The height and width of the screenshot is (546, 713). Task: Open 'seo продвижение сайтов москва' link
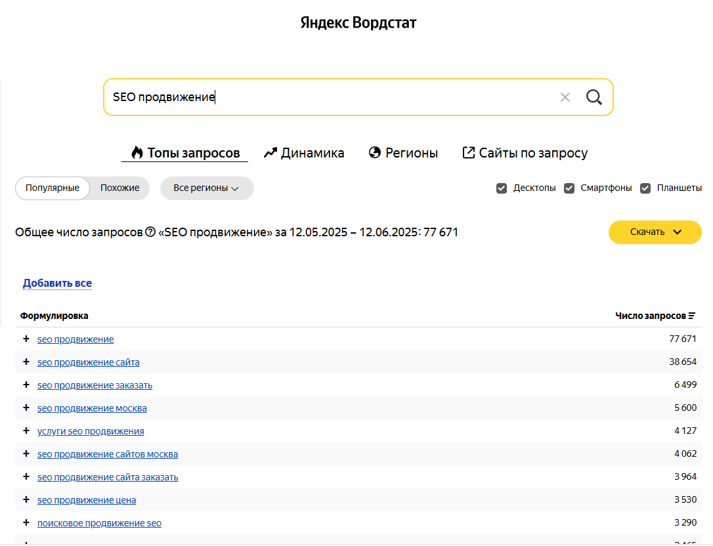[107, 454]
